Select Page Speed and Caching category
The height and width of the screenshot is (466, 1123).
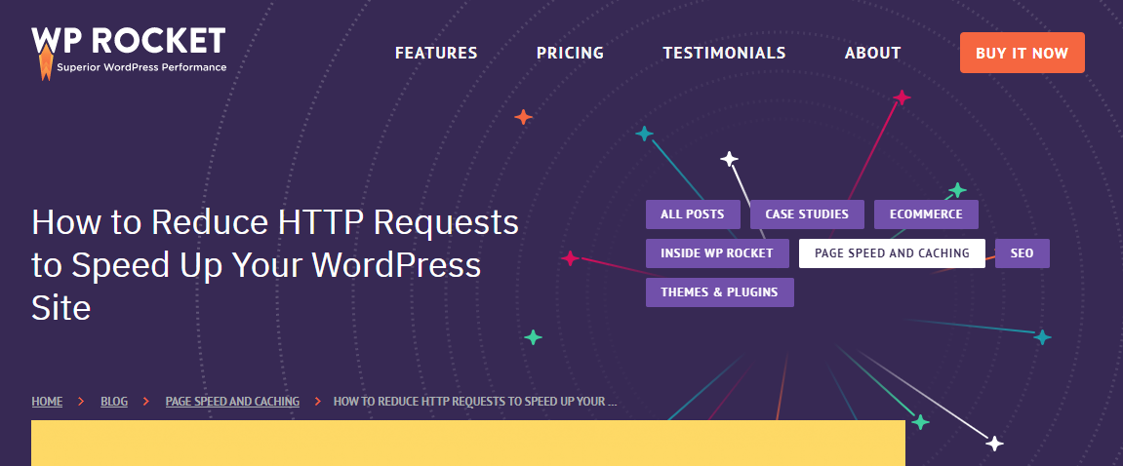892,253
